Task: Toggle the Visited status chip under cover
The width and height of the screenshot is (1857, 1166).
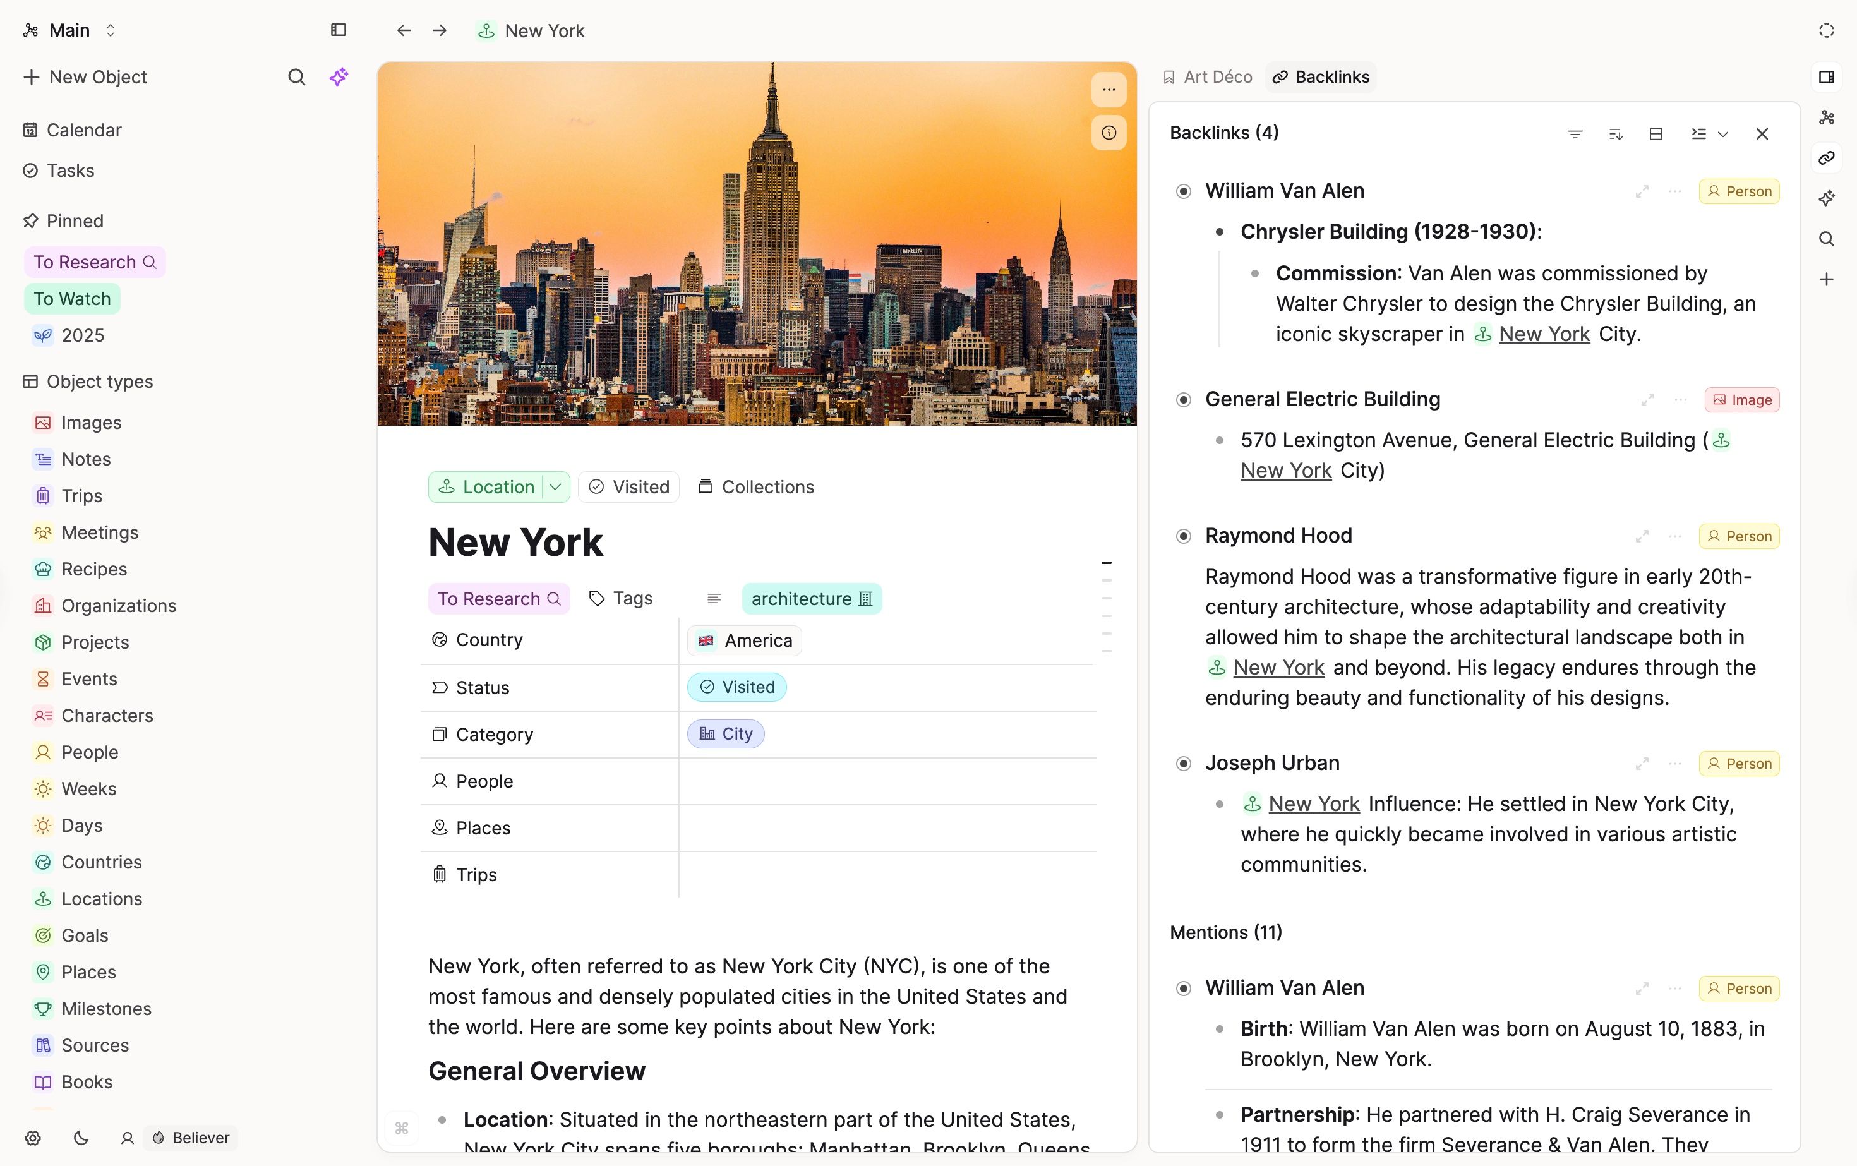Action: pyautogui.click(x=628, y=486)
